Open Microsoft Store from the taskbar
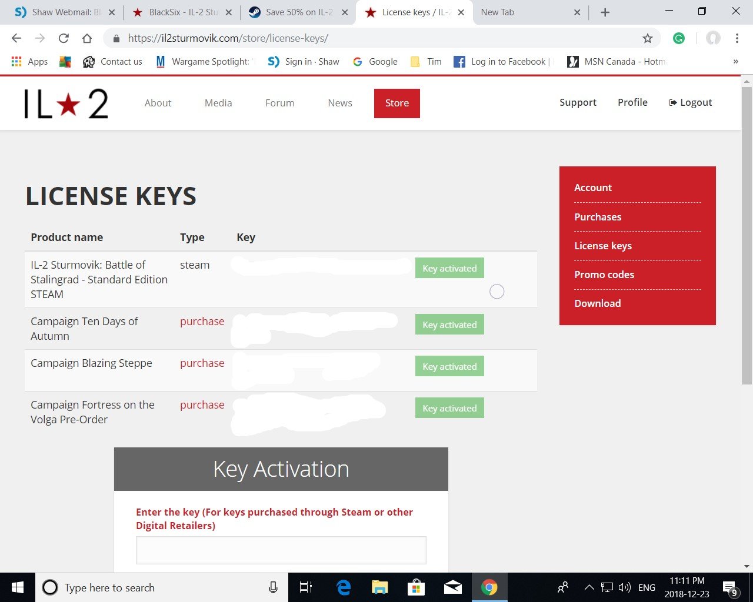The image size is (753, 602). point(416,587)
